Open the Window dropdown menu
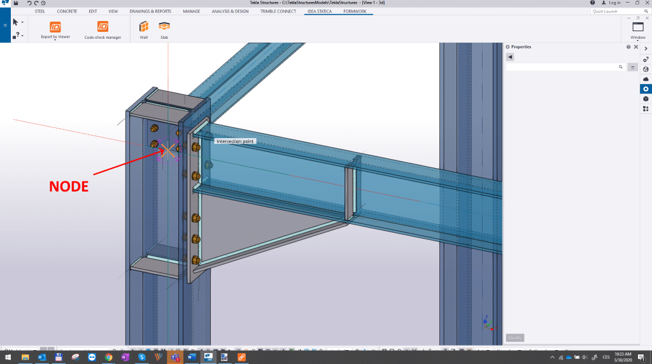 point(638,30)
